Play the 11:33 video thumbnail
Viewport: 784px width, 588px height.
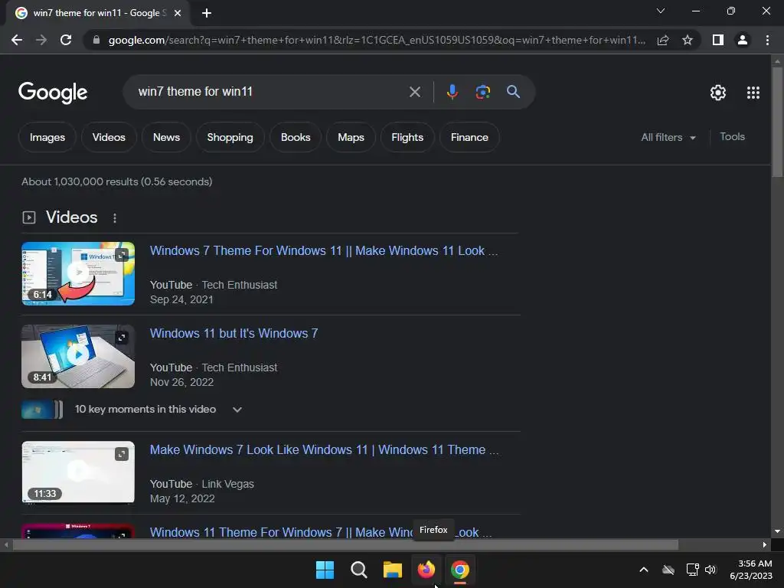coord(78,472)
